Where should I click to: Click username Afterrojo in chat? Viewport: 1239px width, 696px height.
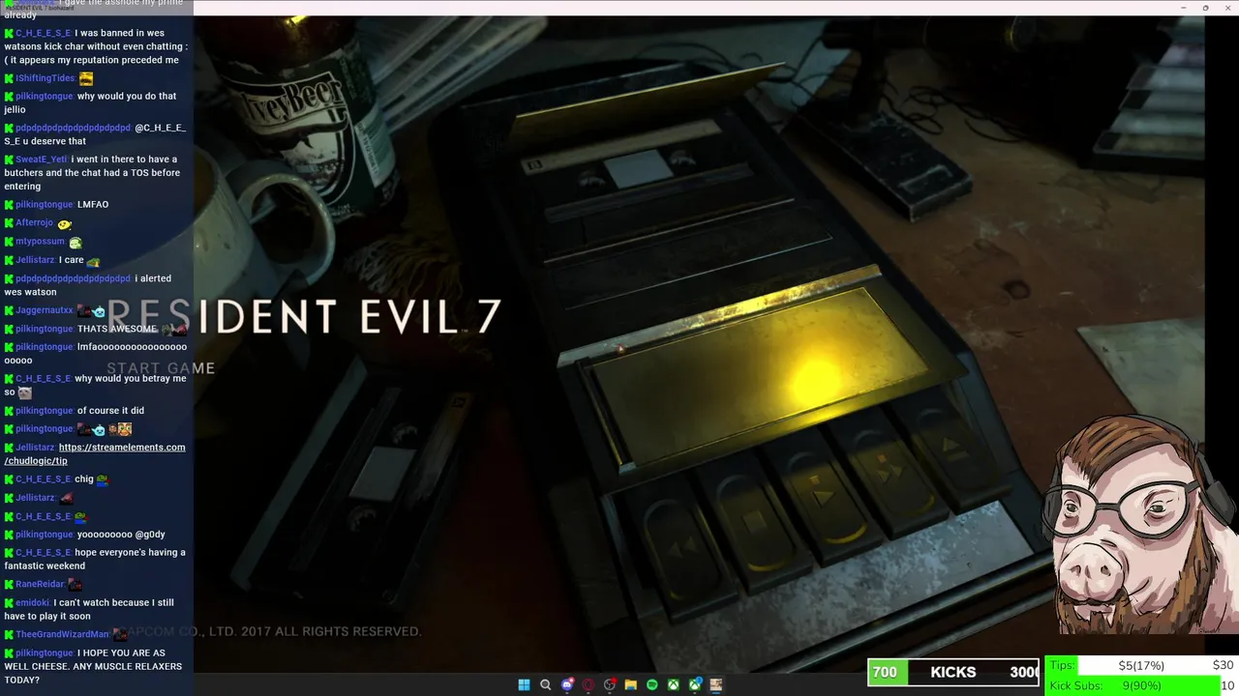coord(34,223)
